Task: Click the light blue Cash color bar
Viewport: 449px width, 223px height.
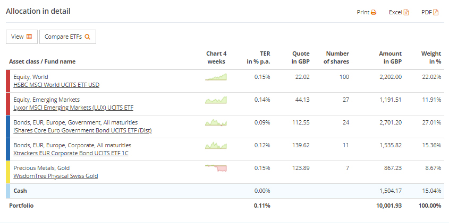Action: (8, 191)
